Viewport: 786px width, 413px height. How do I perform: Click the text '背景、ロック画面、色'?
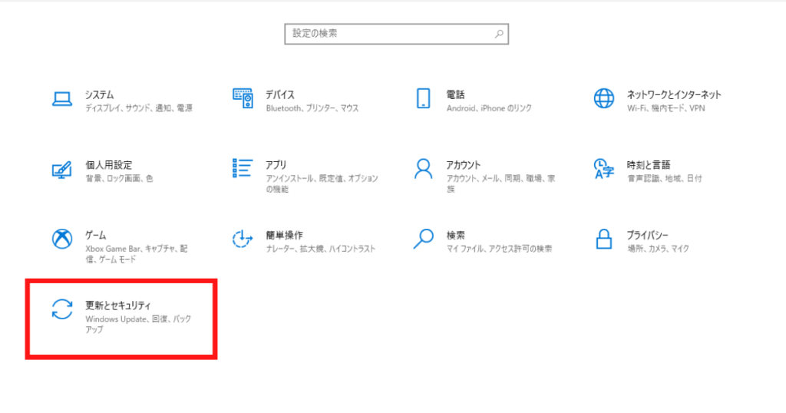point(119,178)
